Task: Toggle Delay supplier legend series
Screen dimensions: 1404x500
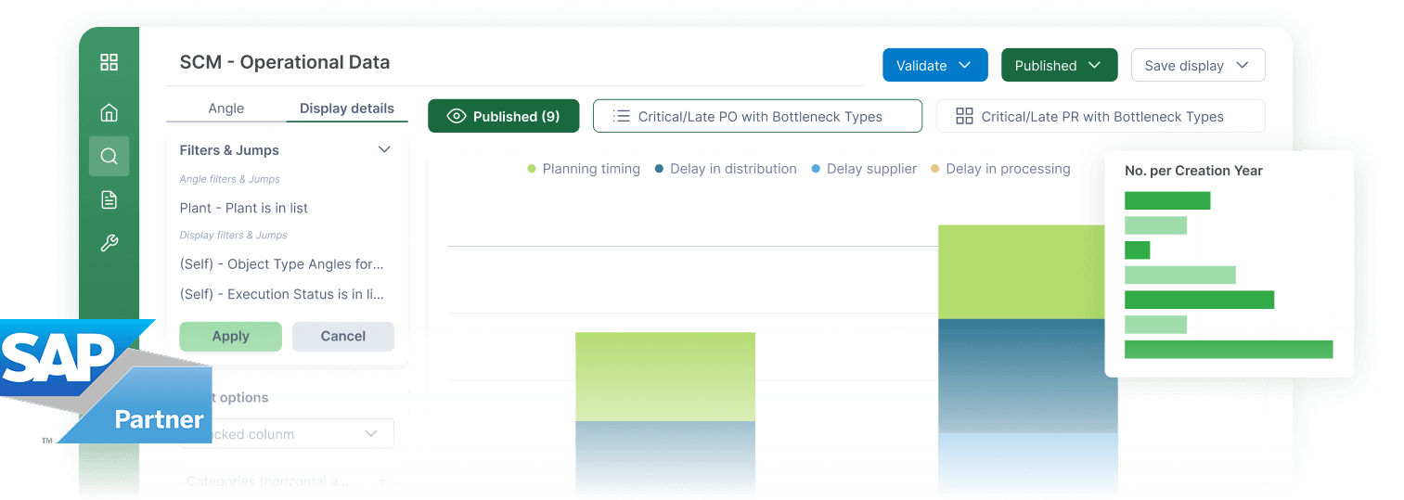Action: coord(863,169)
